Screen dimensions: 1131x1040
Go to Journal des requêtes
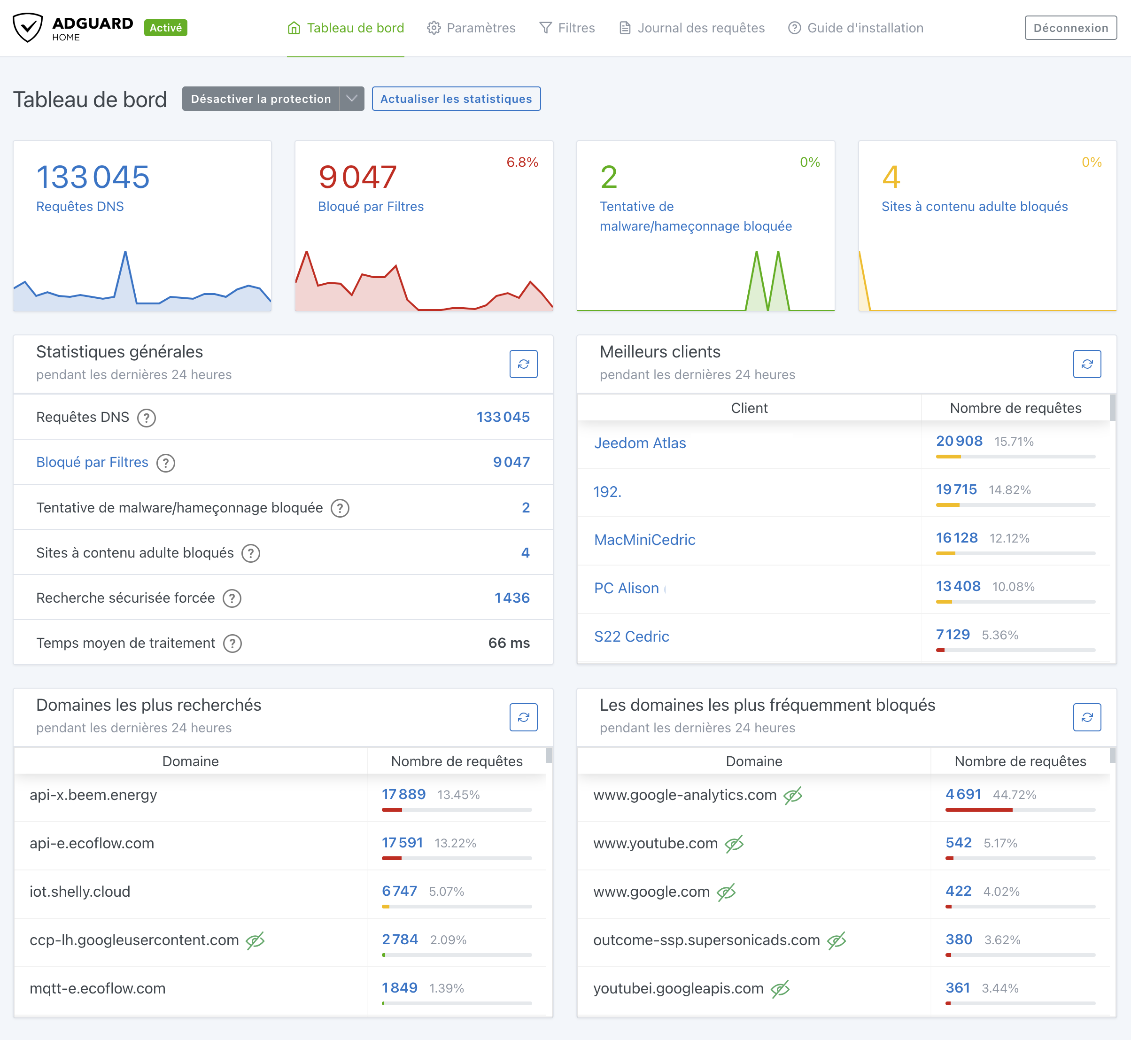pos(691,28)
